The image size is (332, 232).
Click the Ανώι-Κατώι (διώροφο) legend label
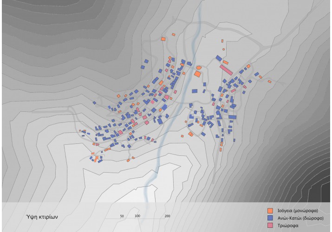[300, 218]
